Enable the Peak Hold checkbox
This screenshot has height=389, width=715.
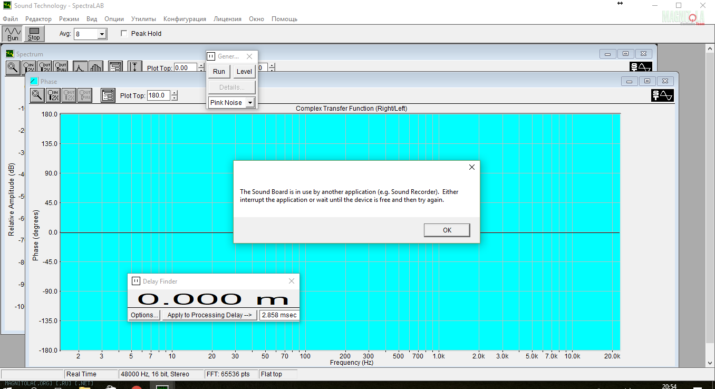click(124, 34)
